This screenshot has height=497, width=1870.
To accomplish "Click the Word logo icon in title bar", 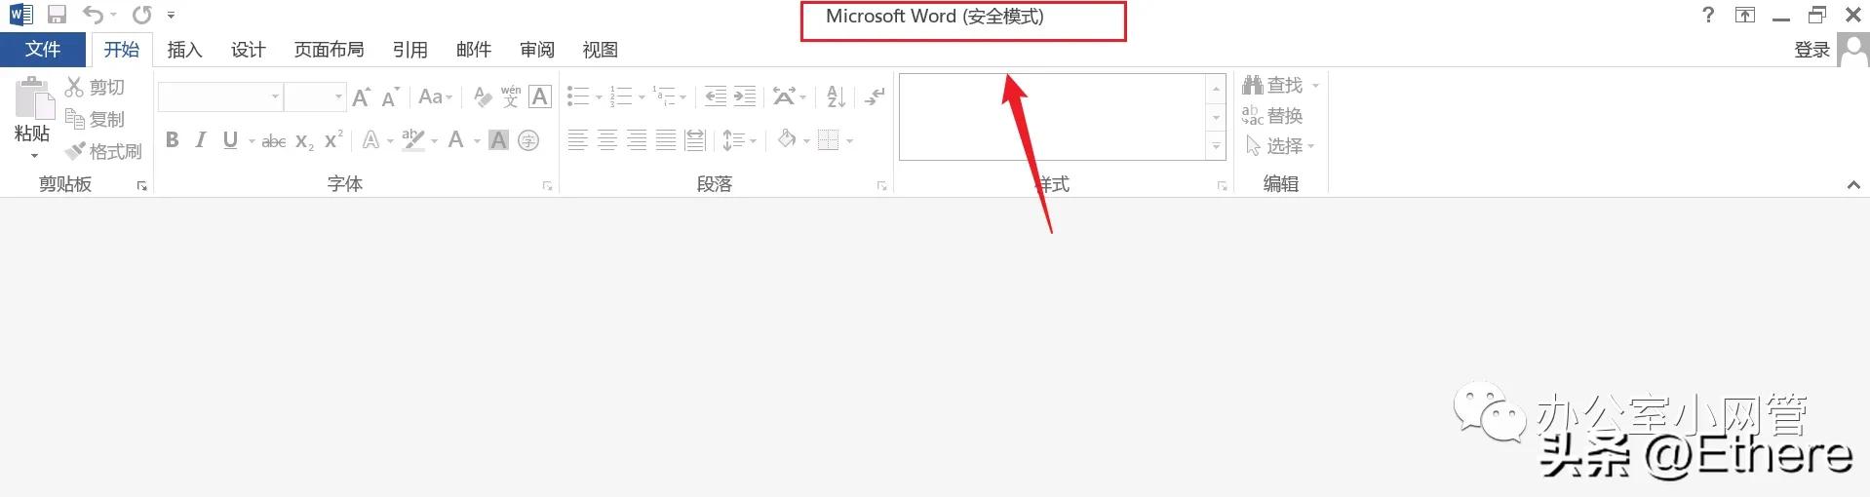I will click(x=20, y=15).
